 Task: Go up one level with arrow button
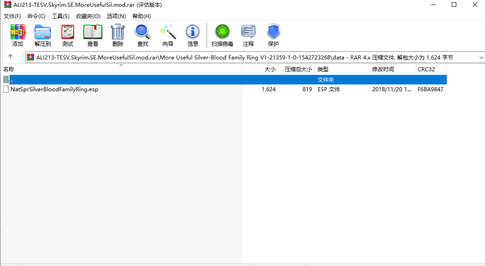click(10, 57)
